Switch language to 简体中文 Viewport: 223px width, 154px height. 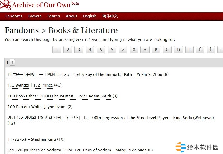click(x=110, y=16)
